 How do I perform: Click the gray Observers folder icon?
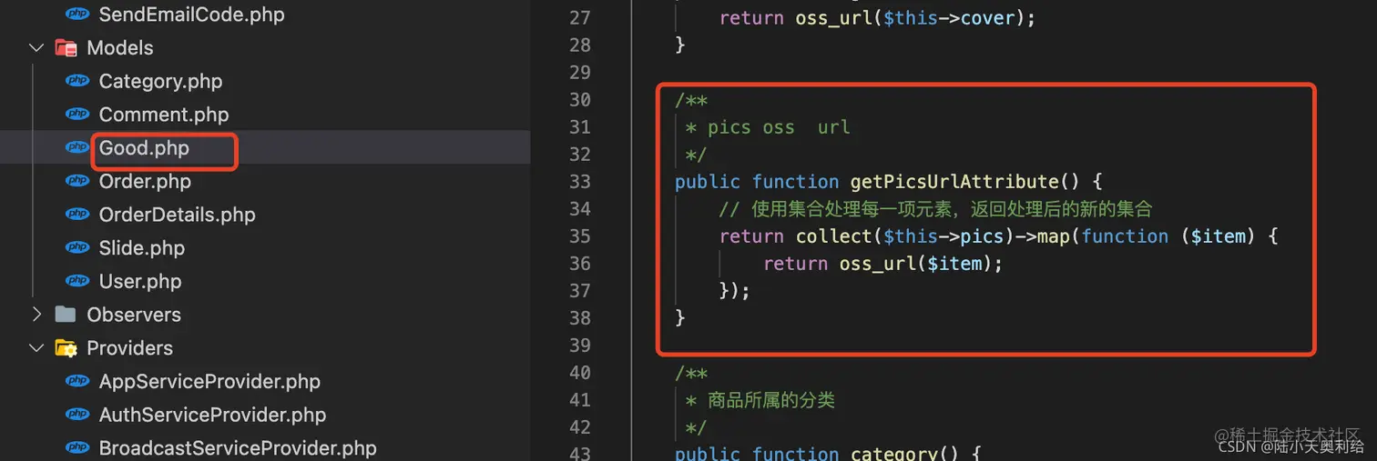click(x=66, y=315)
